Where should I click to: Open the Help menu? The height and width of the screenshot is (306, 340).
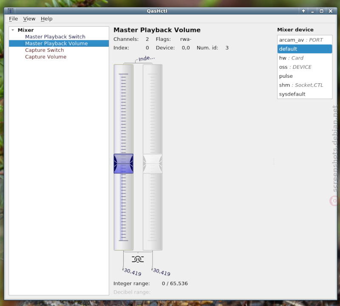click(x=47, y=19)
